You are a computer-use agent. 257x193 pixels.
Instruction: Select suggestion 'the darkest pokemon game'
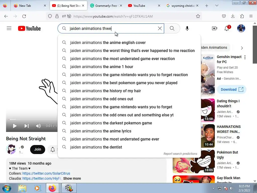click(129, 123)
